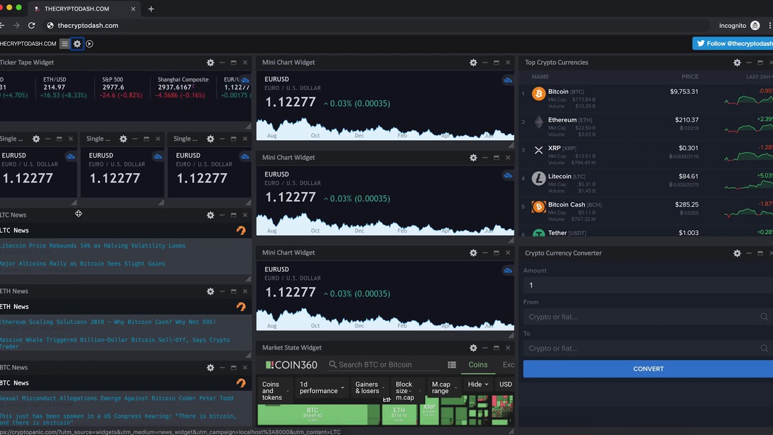
Task: Reload the page with the browser refresh button
Action: tap(31, 25)
